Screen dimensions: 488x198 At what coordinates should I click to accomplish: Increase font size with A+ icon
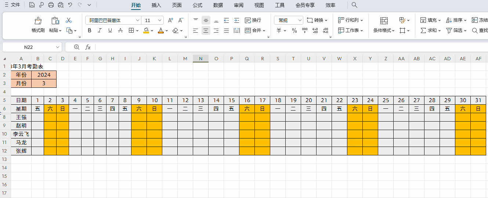click(x=170, y=20)
